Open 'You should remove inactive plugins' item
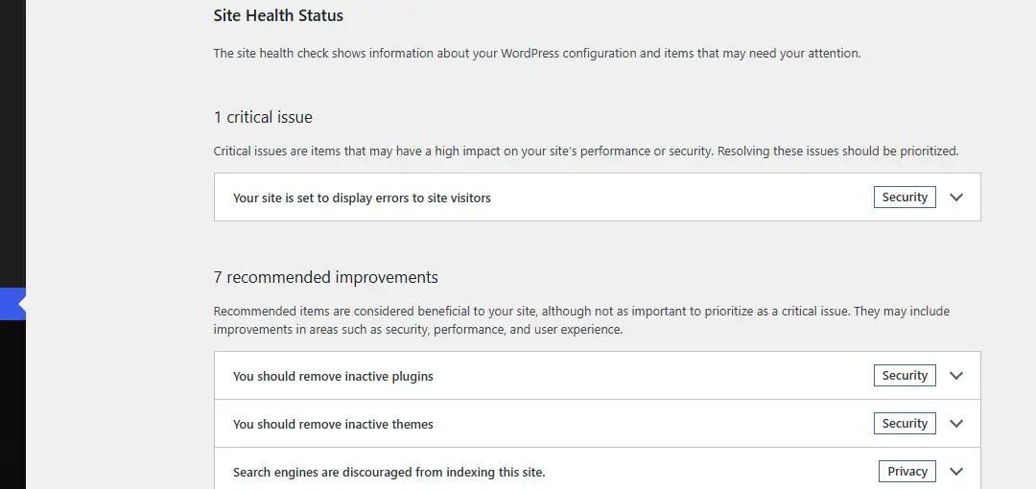Screen dimensions: 1036x489 pyautogui.click(x=598, y=375)
